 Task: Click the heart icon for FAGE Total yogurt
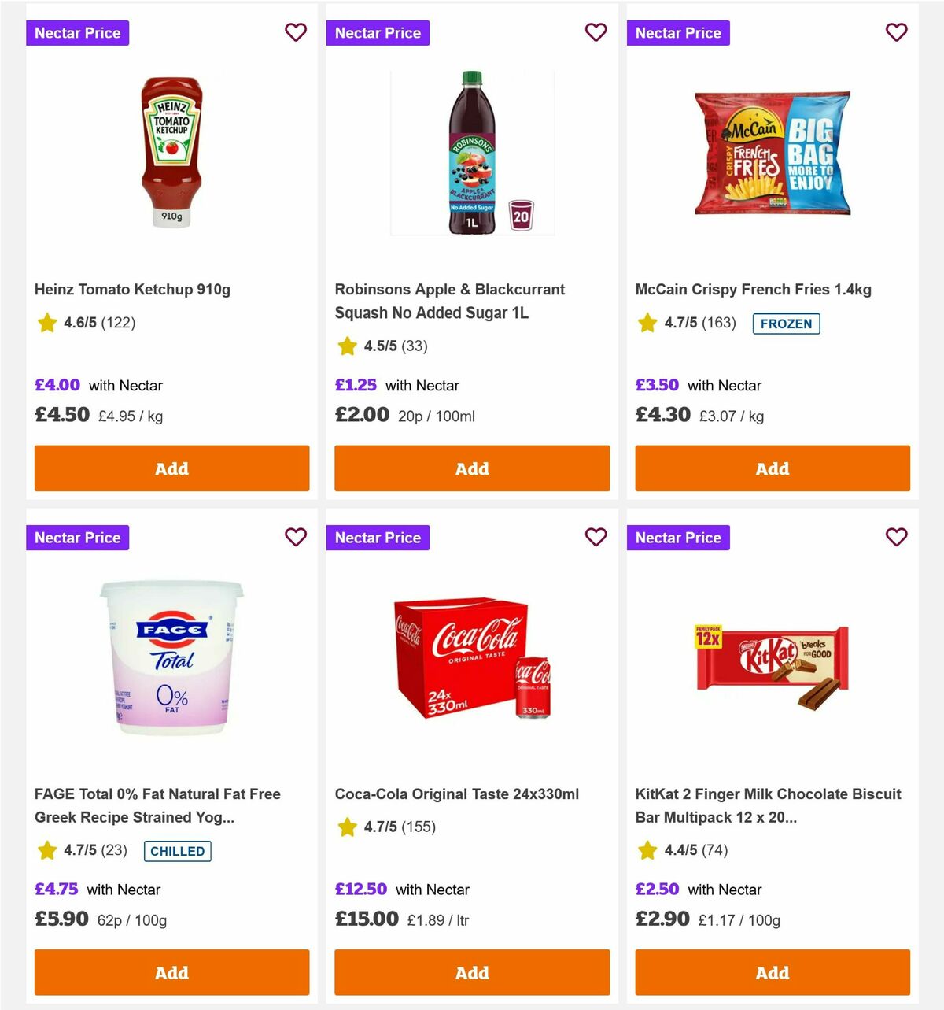click(296, 537)
